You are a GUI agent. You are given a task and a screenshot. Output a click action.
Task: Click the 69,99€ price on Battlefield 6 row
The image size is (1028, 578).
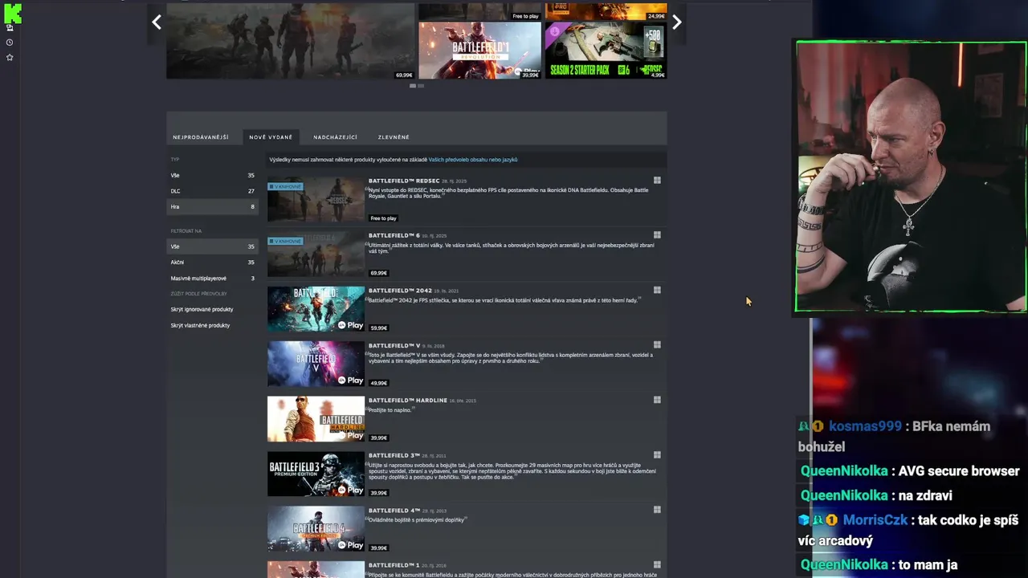tap(378, 273)
